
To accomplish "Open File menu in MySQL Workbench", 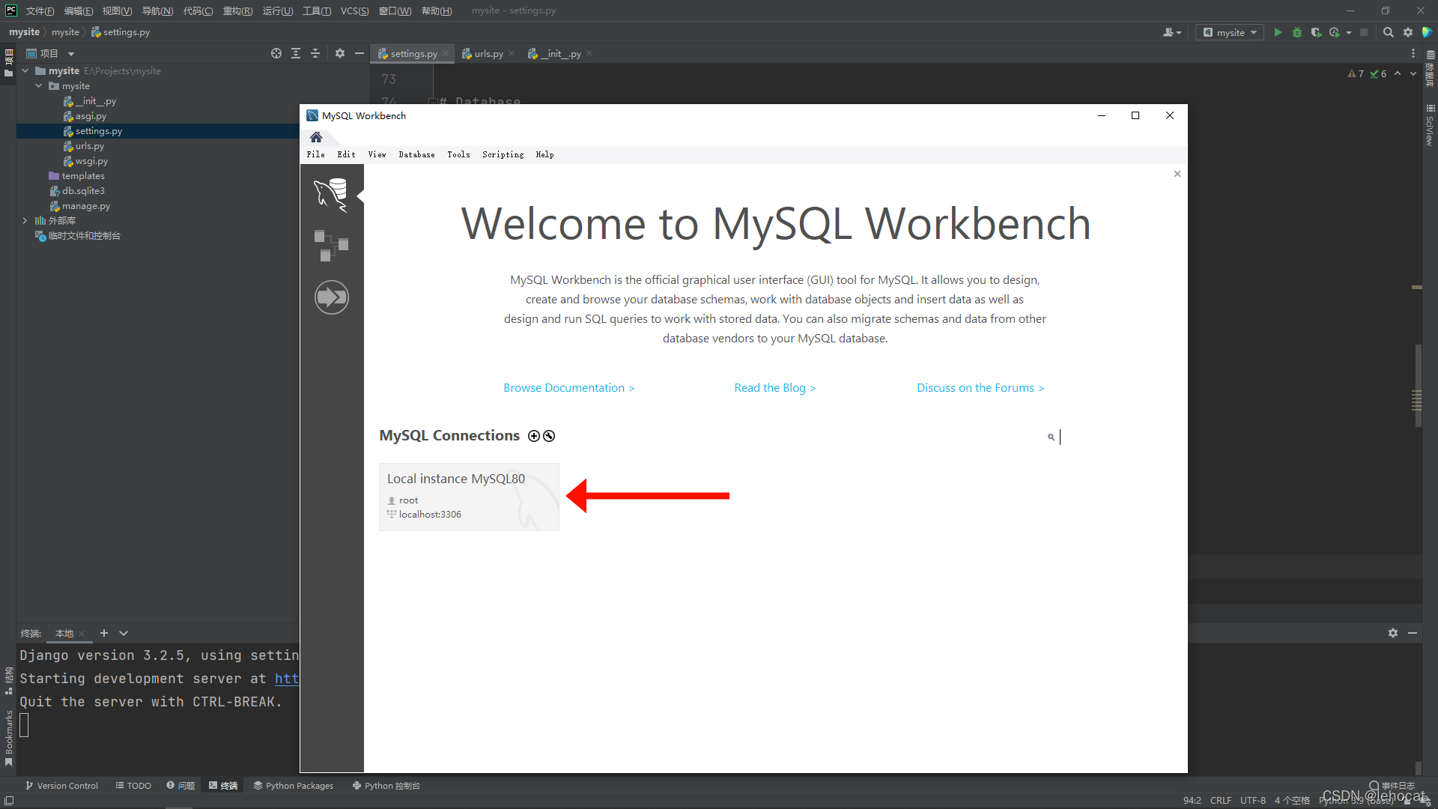I will [x=315, y=154].
